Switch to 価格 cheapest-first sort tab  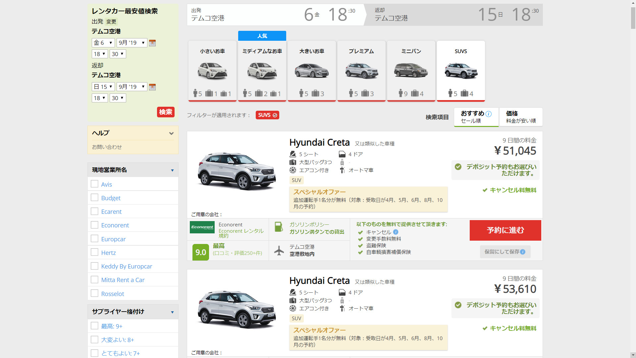(520, 117)
